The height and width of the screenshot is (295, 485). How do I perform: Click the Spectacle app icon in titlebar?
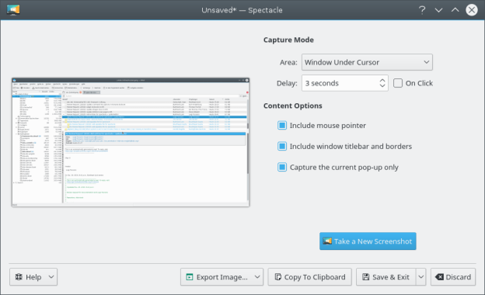13,10
